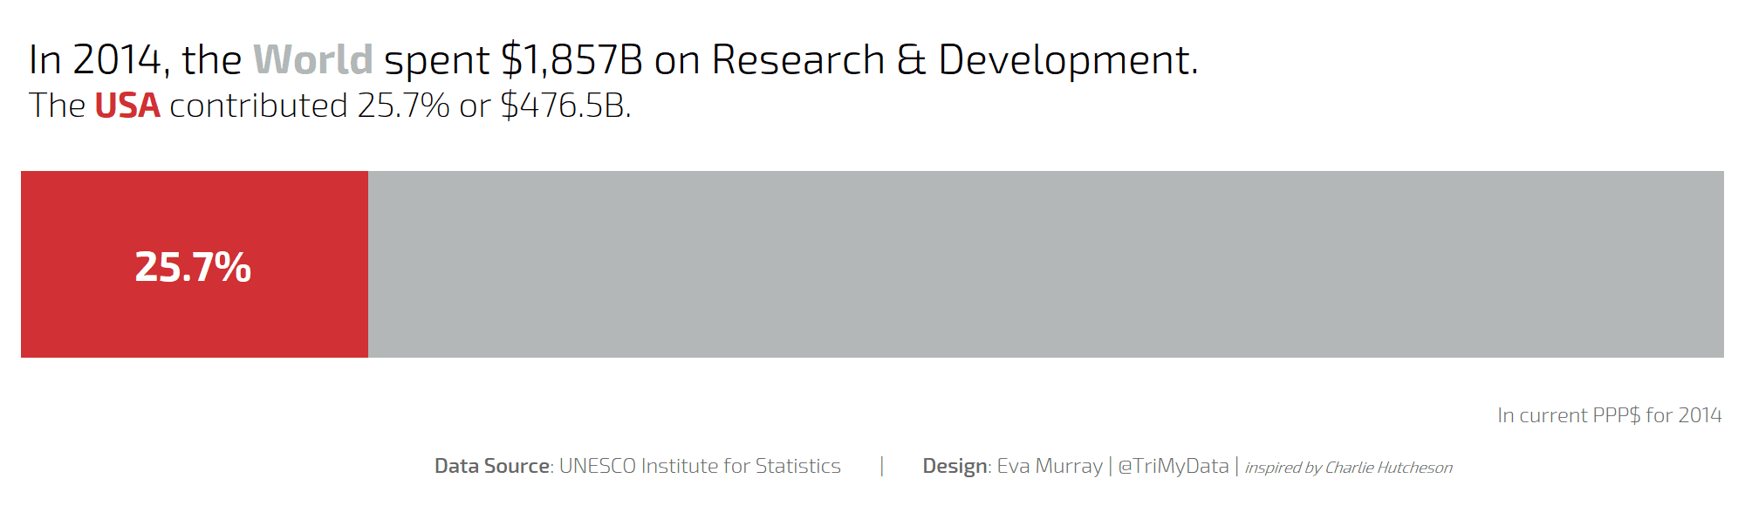This screenshot has width=1745, height=506.
Task: Open the UNESCO Institute for Statistics source
Action: point(700,466)
